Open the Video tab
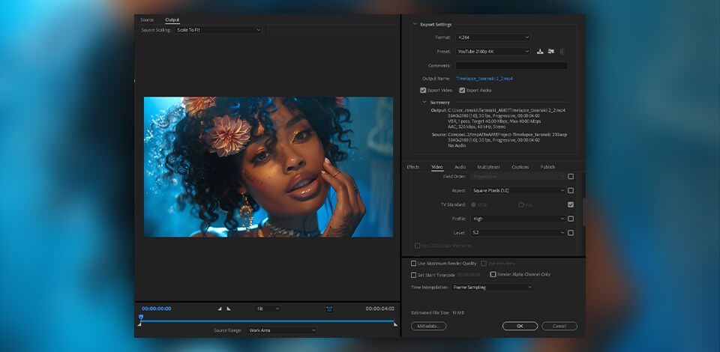720x352 pixels. [x=437, y=167]
